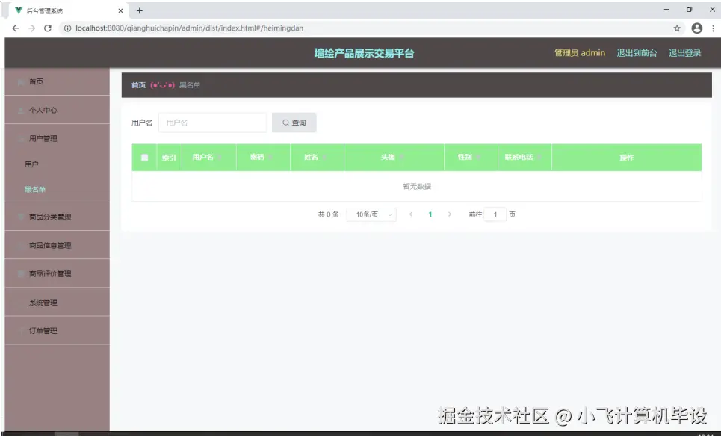Click the 管理员 admin label in header
Image resolution: width=721 pixels, height=440 pixels.
point(579,53)
